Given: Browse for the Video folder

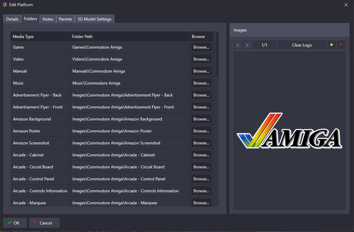Looking at the screenshot, I should pos(201,59).
